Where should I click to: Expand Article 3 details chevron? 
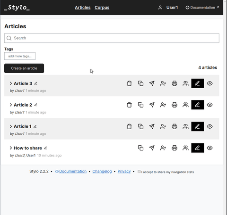pos(11,83)
